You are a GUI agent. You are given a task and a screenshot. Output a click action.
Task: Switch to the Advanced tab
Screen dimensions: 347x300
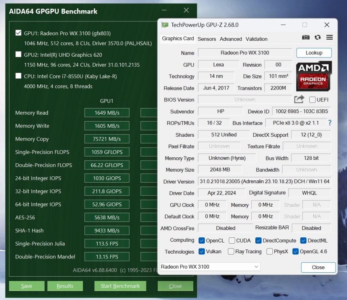[x=231, y=39]
